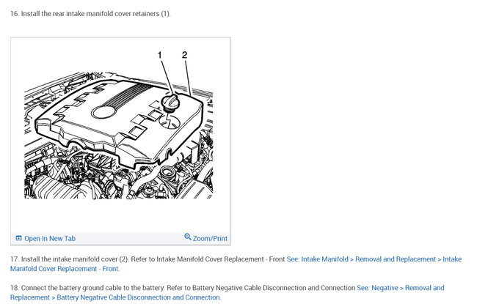Click callout number 2 in the diagram
The height and width of the screenshot is (304, 477).
[185, 55]
